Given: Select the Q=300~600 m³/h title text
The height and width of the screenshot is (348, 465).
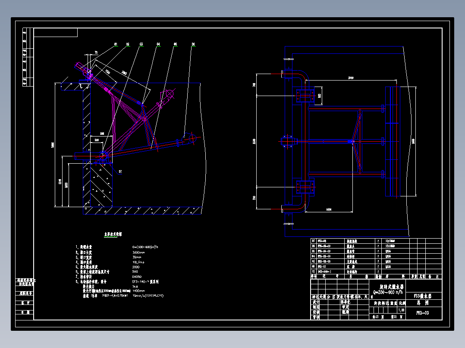Looking at the screenshot, I should [x=388, y=292].
